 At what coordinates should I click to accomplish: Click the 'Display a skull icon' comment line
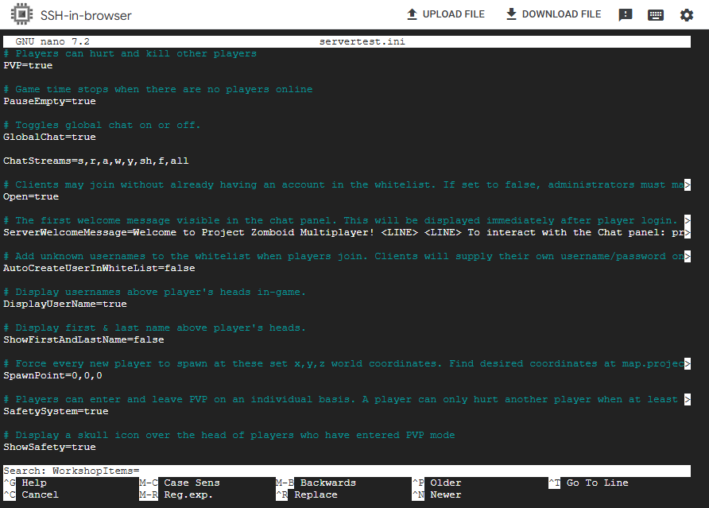pos(229,435)
